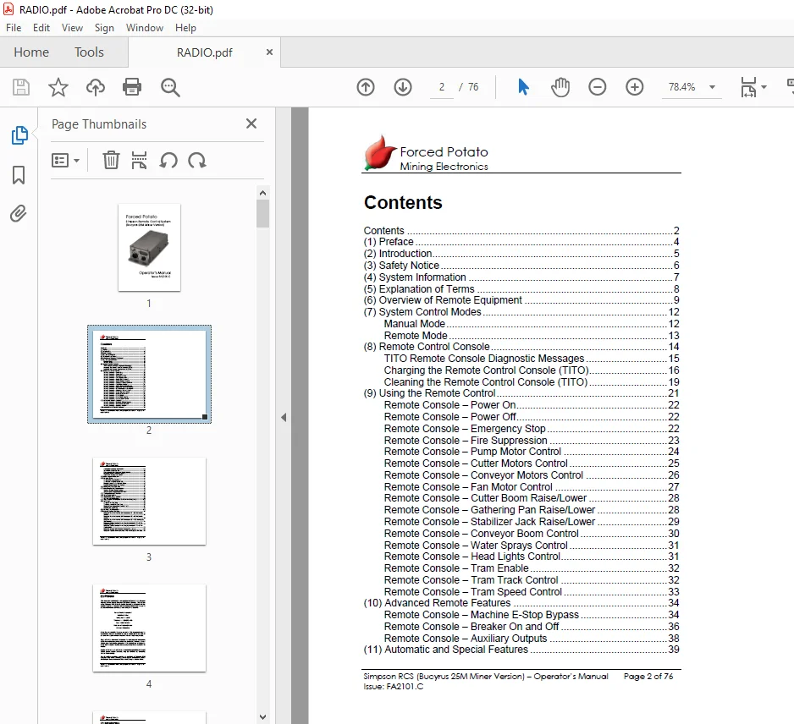Add the file to starred with the star icon
The image size is (794, 724).
58,87
